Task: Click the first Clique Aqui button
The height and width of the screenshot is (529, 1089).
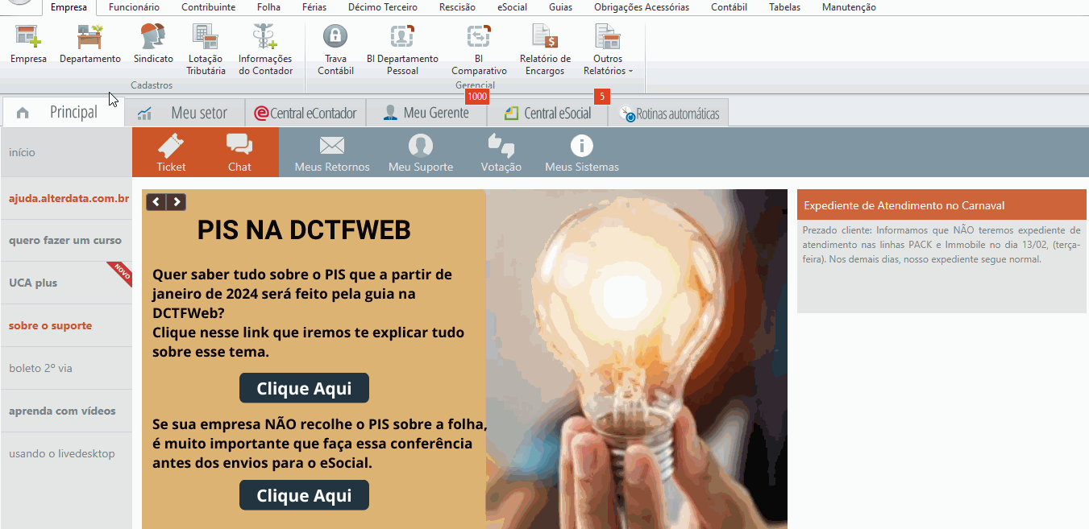Action: click(304, 388)
